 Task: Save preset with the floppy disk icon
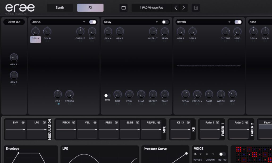195,8
